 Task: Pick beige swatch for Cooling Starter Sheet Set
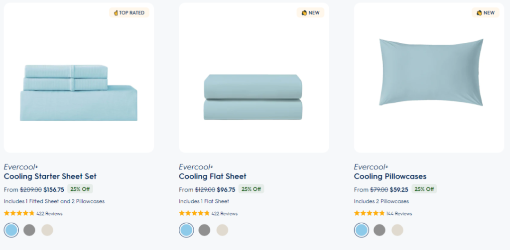47,230
